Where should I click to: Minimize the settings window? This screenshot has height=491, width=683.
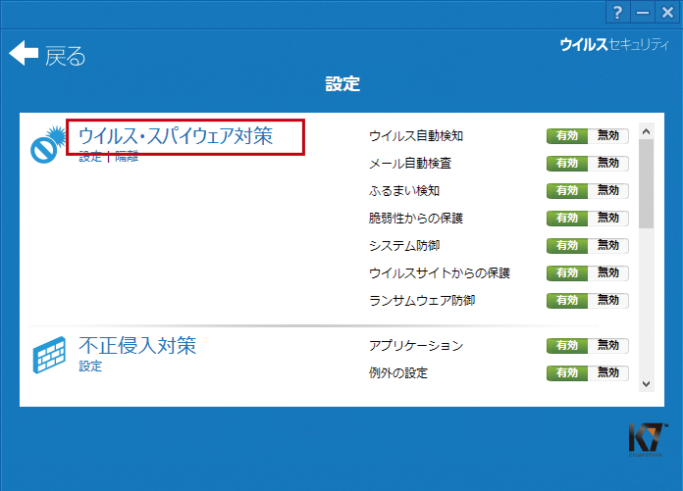[x=643, y=13]
